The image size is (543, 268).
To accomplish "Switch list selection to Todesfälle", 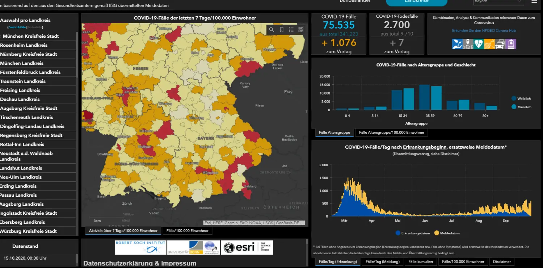I will tap(35, 27).
